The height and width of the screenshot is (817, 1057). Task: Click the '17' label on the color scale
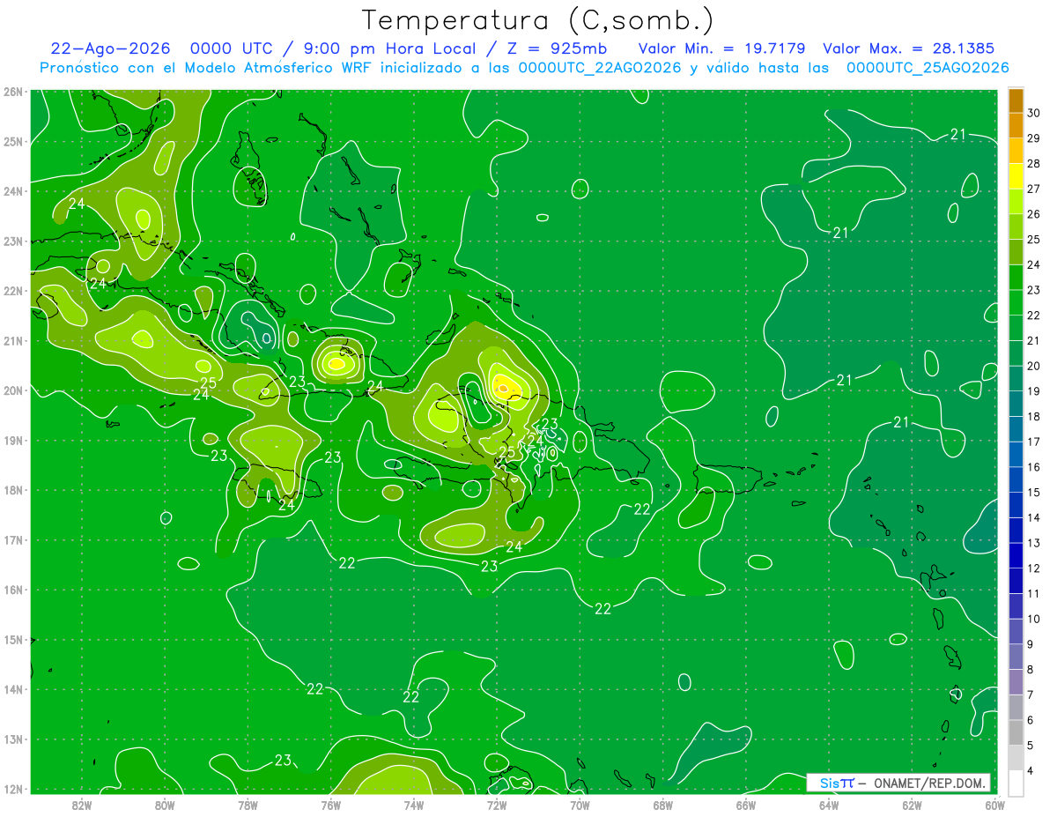[x=1034, y=442]
